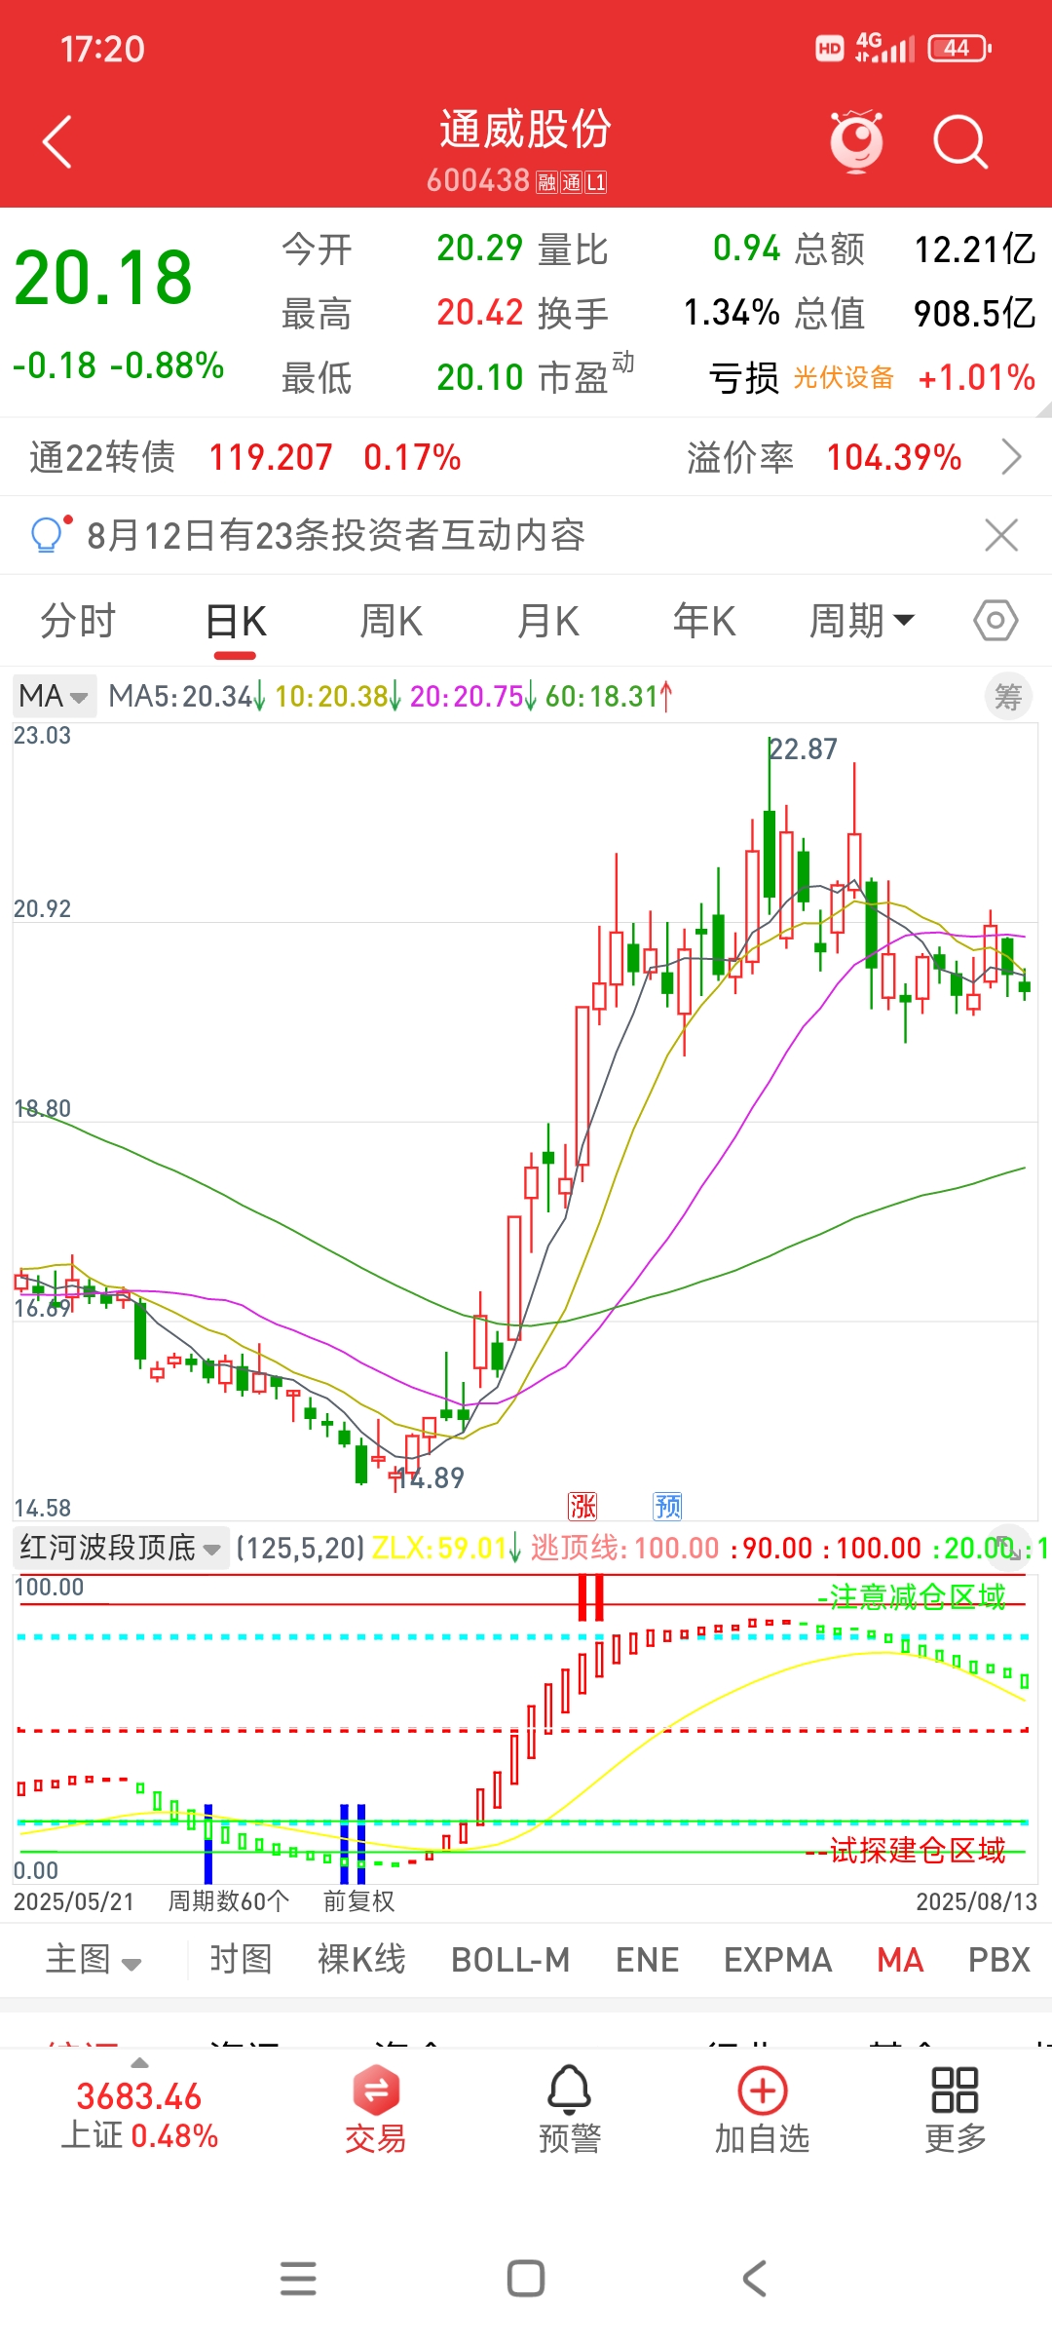This screenshot has width=1052, height=2339.
Task: Open investor interaction content message
Action: click(x=336, y=535)
